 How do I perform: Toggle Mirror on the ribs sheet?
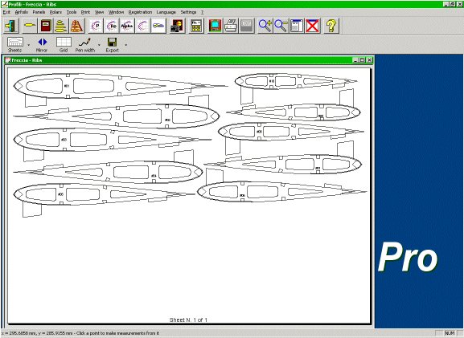(42, 45)
